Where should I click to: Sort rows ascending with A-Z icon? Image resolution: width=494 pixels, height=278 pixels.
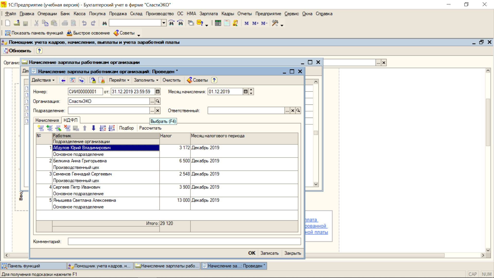103,128
